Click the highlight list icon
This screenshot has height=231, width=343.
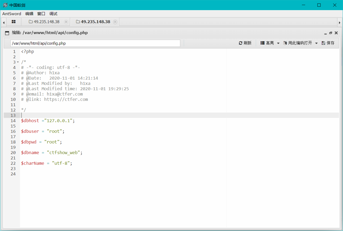tap(262, 43)
